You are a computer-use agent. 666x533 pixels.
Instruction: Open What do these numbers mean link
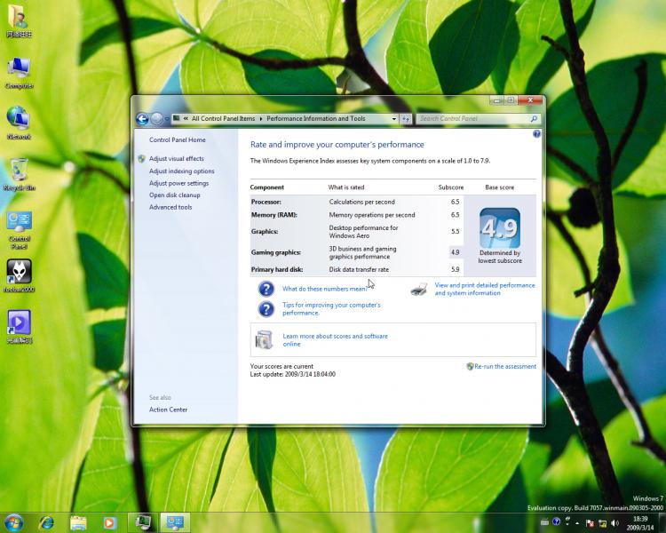325,289
